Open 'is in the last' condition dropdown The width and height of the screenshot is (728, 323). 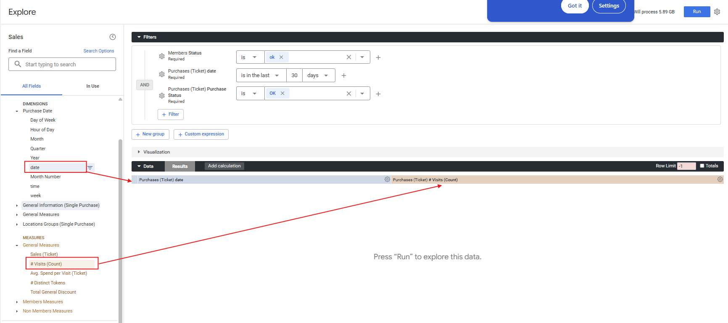point(261,76)
